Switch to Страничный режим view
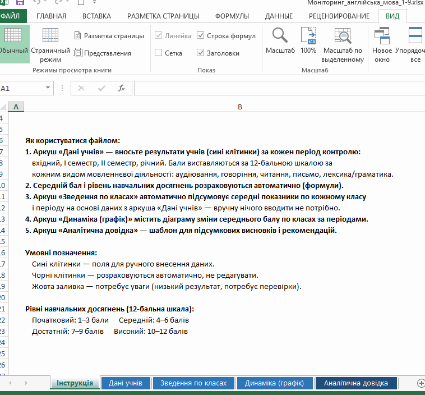Image resolution: width=425 pixels, height=395 pixels. (50, 45)
